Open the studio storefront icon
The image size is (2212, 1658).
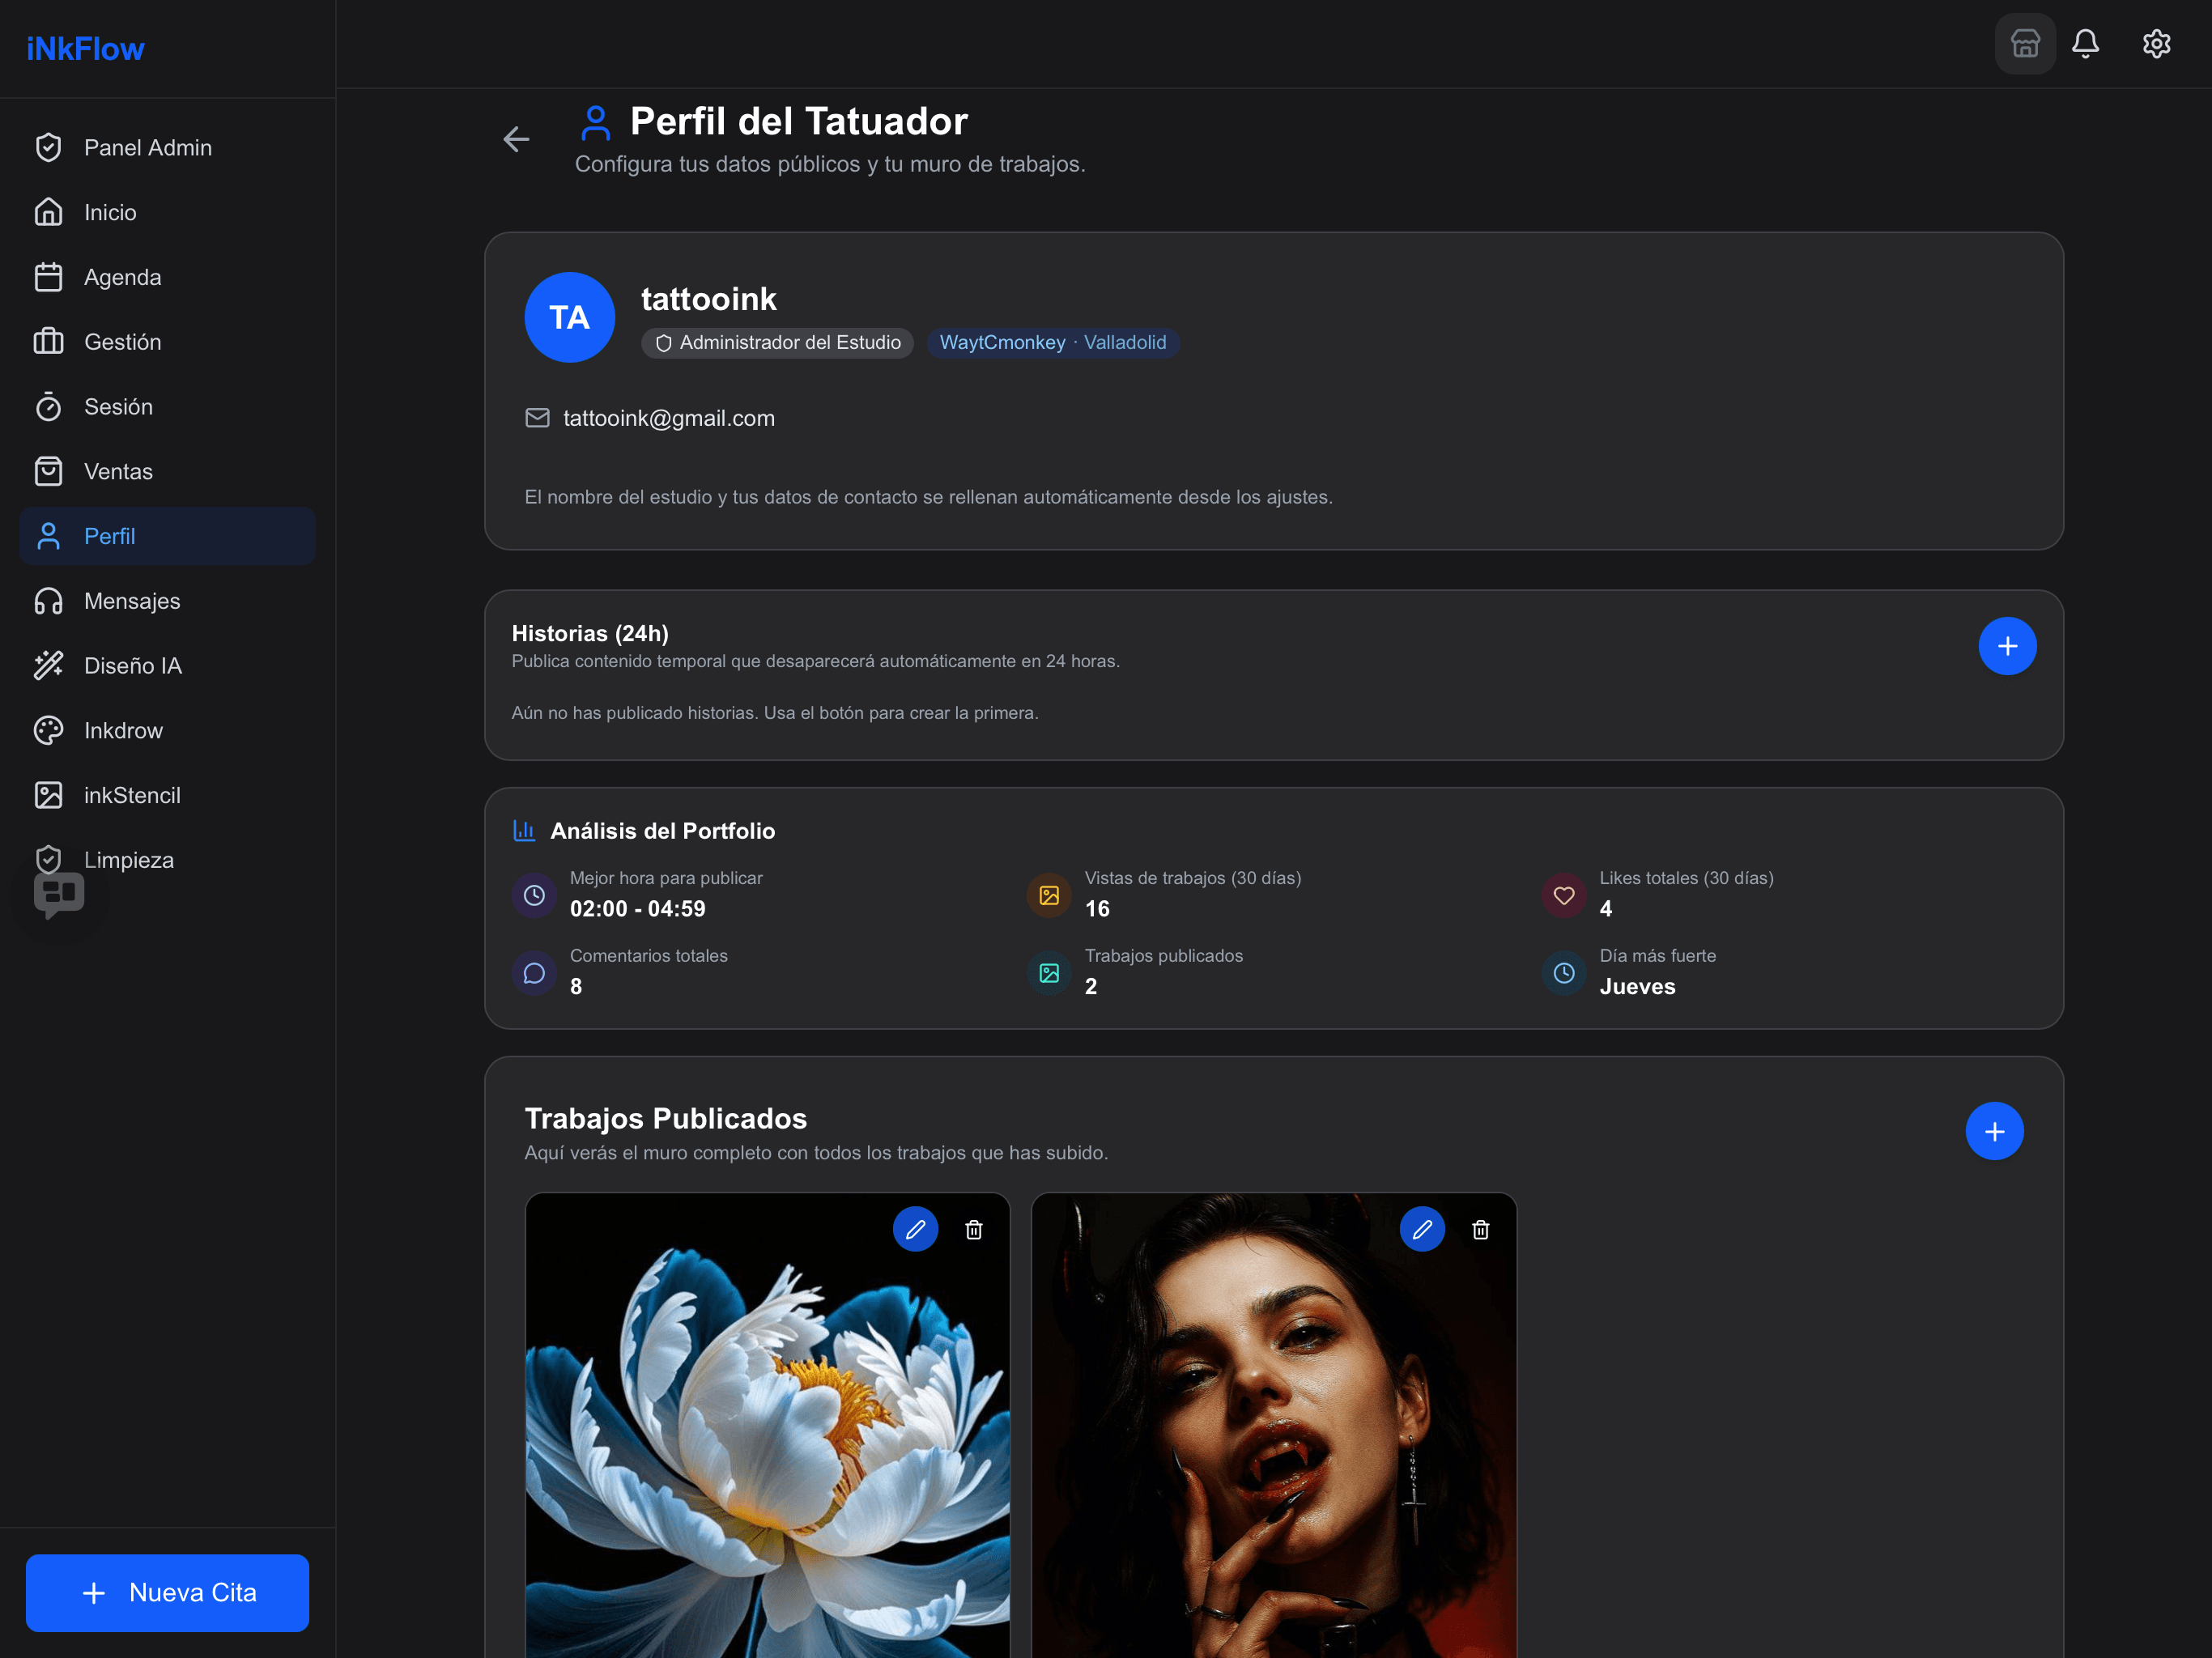pyautogui.click(x=2025, y=43)
